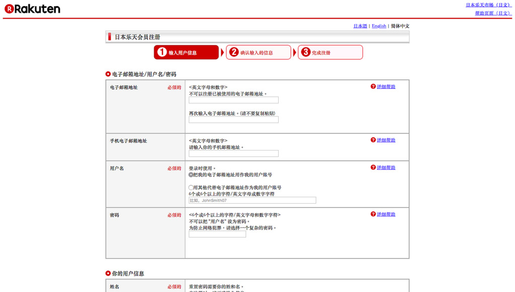515x292 pixels.
Task: Click step 1 输入用户信息 tab
Action: 187,53
